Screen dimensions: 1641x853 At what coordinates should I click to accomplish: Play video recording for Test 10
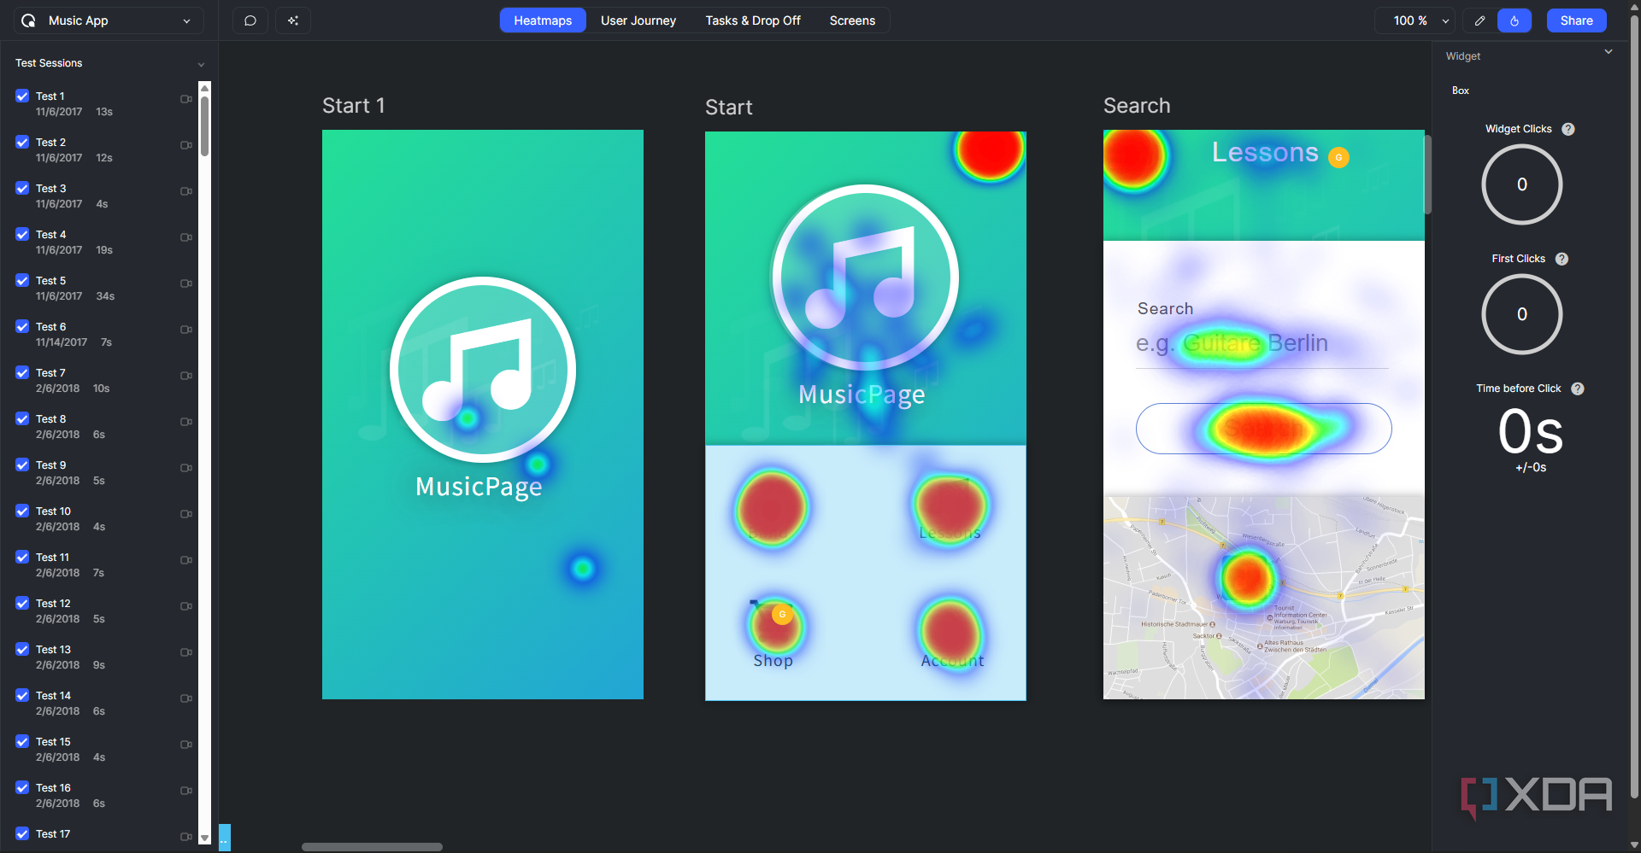coord(186,514)
